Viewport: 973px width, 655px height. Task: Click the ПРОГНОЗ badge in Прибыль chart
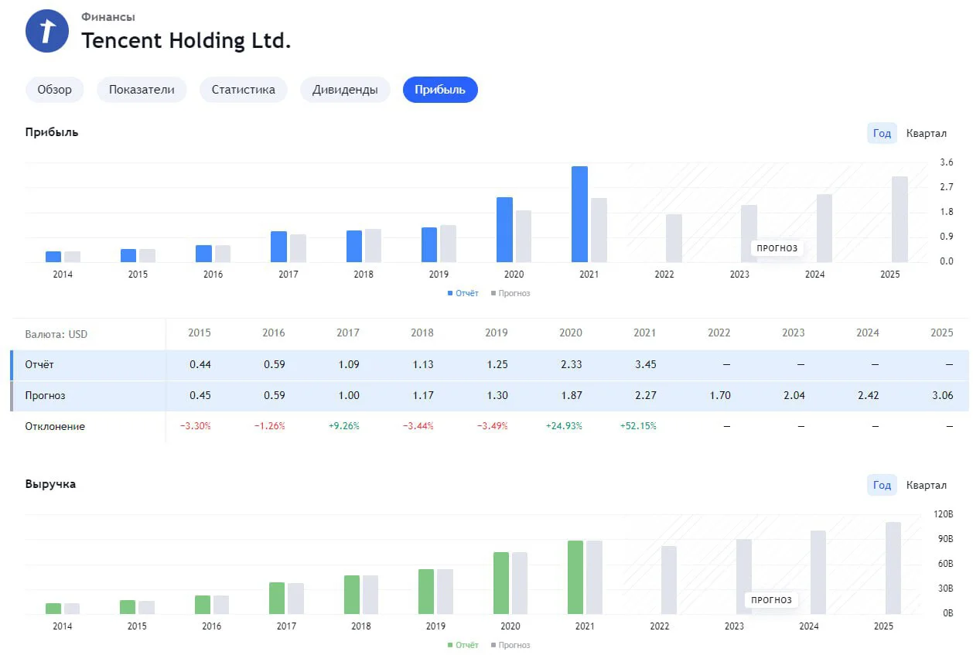(x=777, y=248)
